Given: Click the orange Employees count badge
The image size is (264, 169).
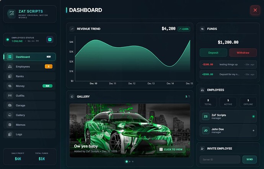Looking at the screenshot, I should [49, 67].
